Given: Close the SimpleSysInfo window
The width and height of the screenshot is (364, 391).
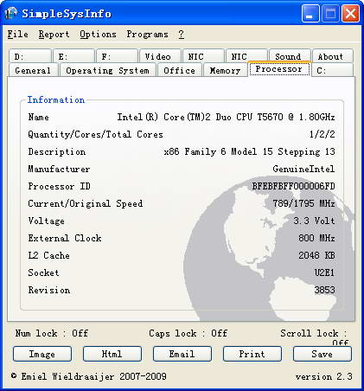Looking at the screenshot, I should click(x=350, y=14).
